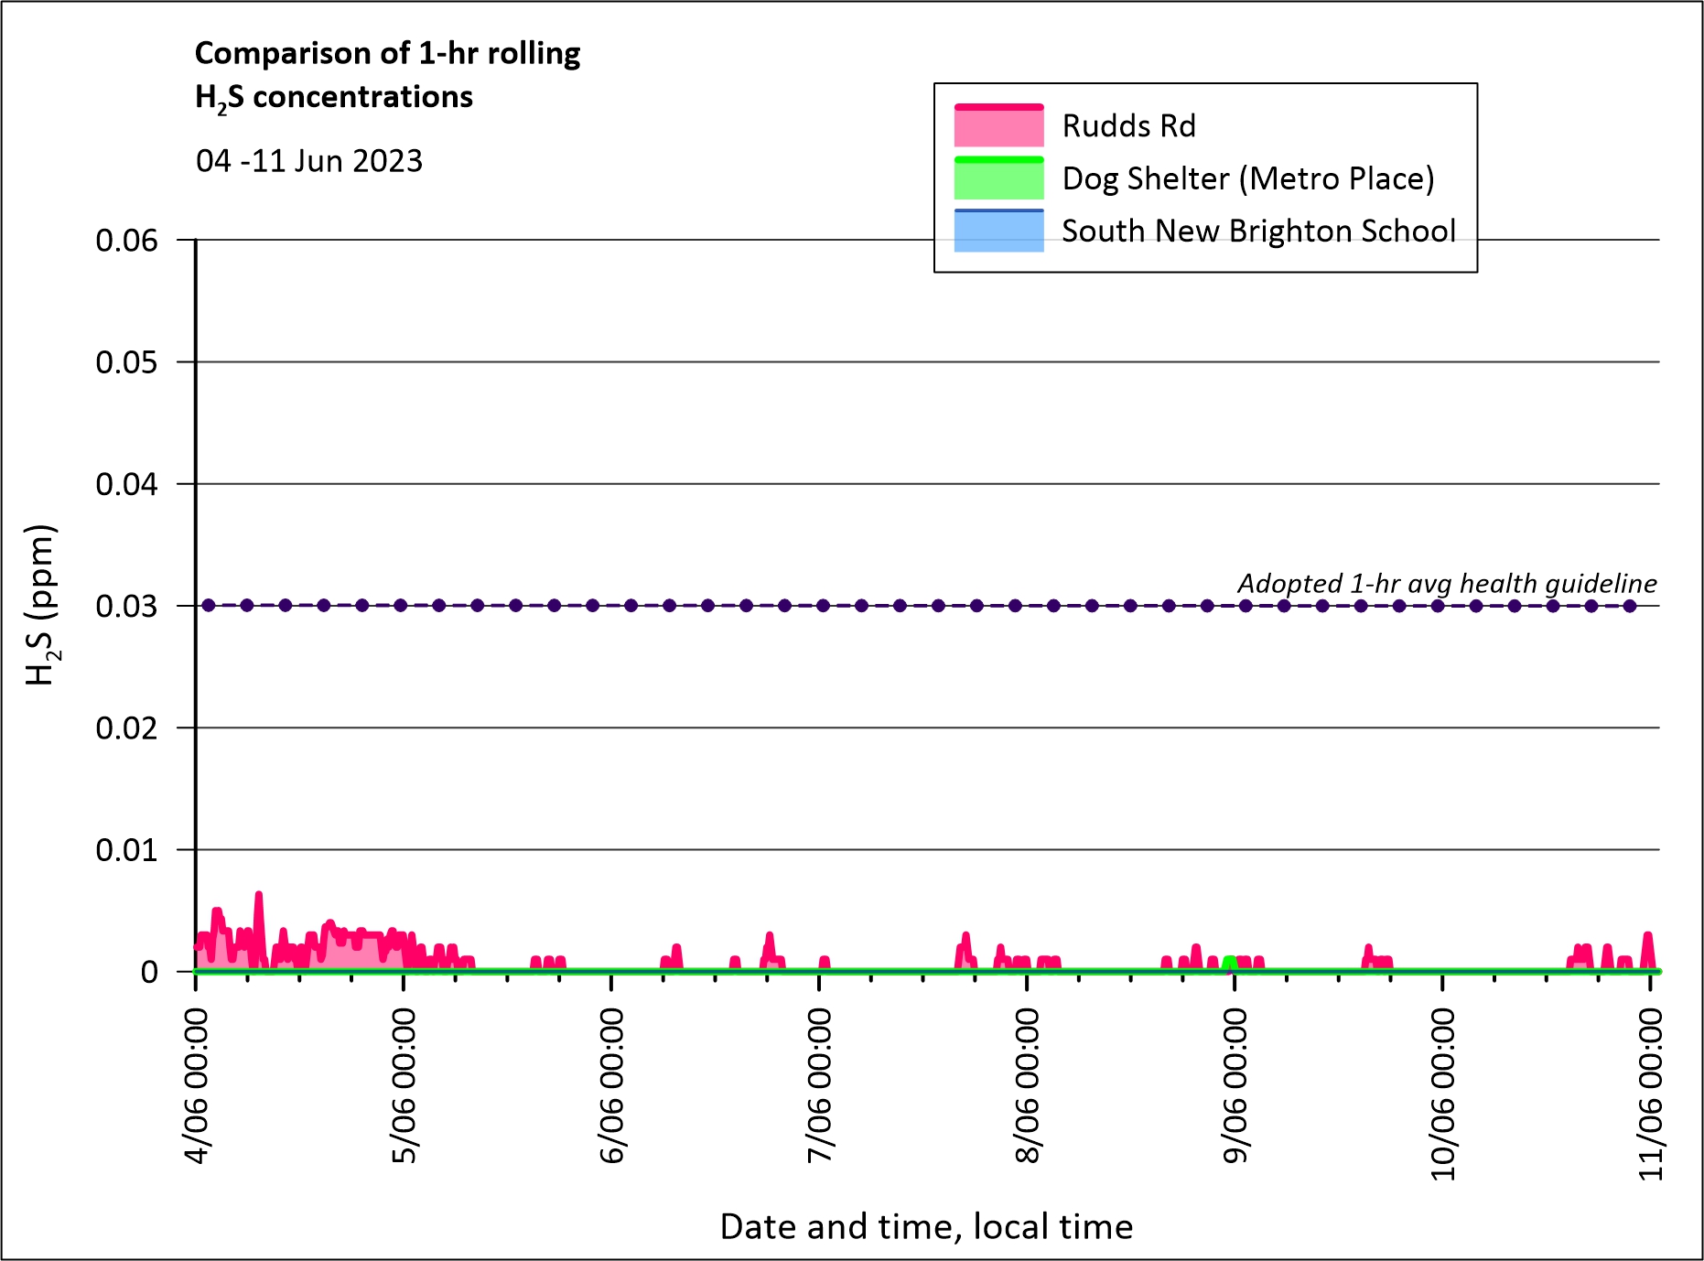Click the 4/06 00:00 x-axis label
This screenshot has width=1704, height=1261.
pos(197,1086)
